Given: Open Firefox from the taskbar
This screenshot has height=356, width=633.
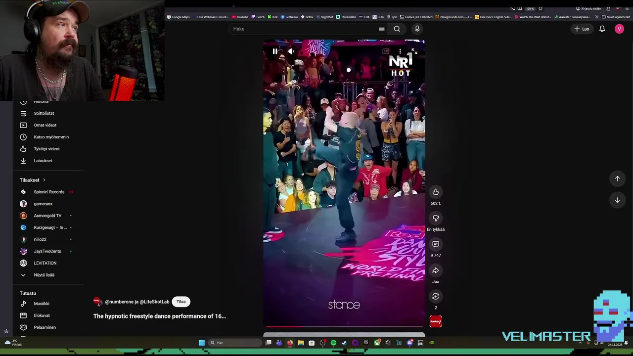Looking at the screenshot, I should pos(290,343).
